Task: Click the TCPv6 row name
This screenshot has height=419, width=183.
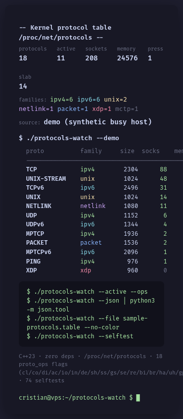Action: (x=35, y=188)
